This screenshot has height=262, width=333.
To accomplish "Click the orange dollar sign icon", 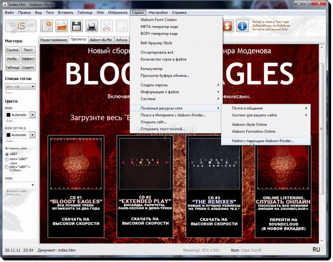I will point(227,26).
